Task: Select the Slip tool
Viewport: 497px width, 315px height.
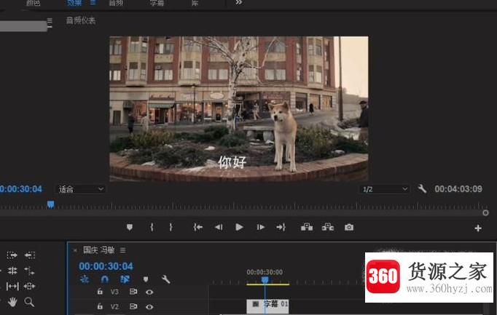Action: click(12, 287)
